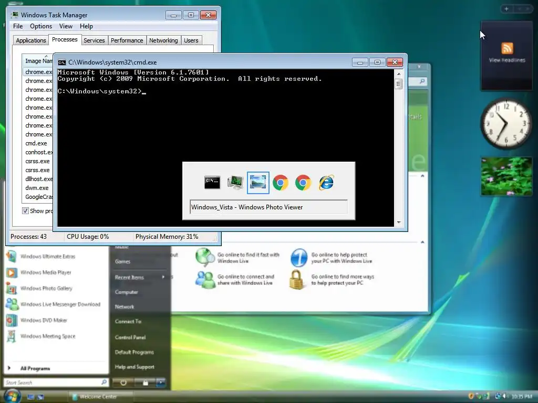Click the Start menu lock button
This screenshot has height=403, width=538.
tap(145, 383)
